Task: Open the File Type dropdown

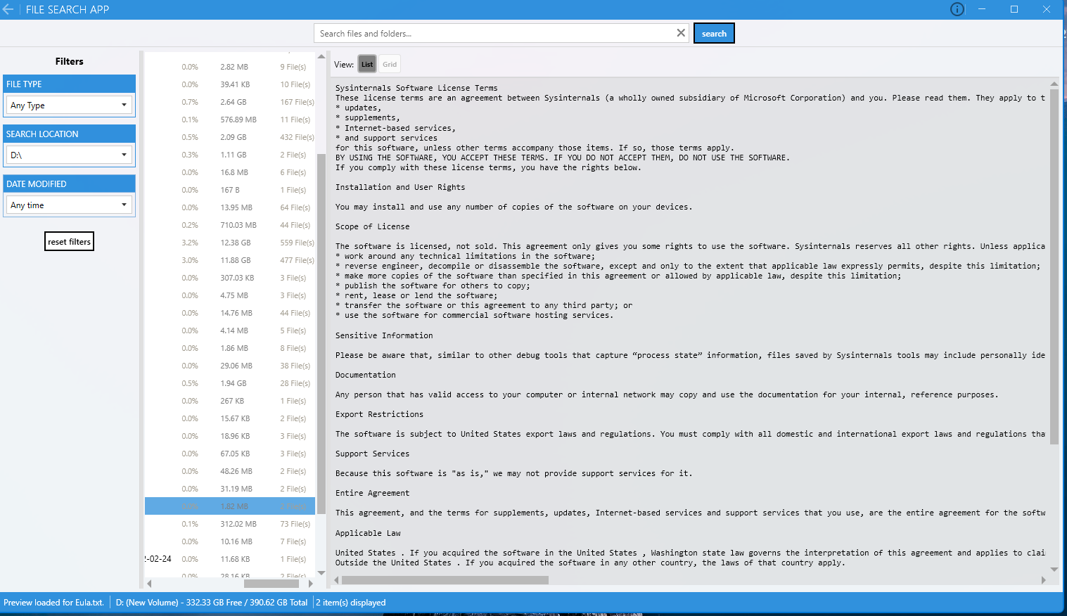Action: tap(69, 105)
